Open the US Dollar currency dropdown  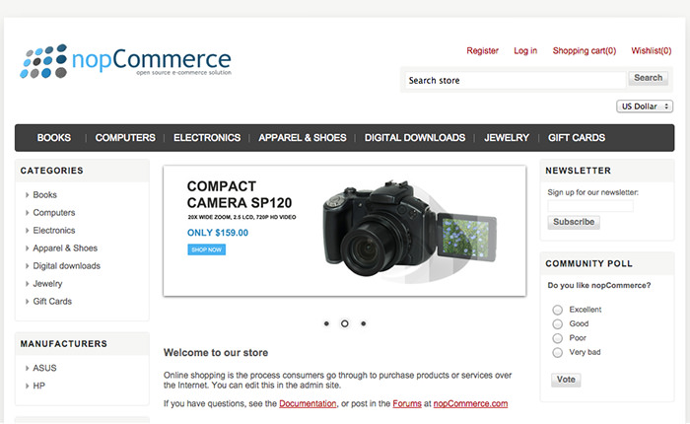[x=645, y=106]
